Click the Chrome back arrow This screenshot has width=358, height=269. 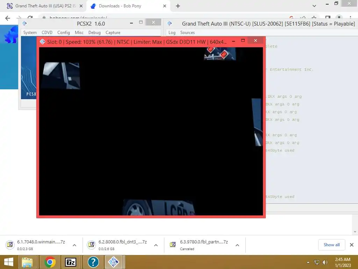8,18
